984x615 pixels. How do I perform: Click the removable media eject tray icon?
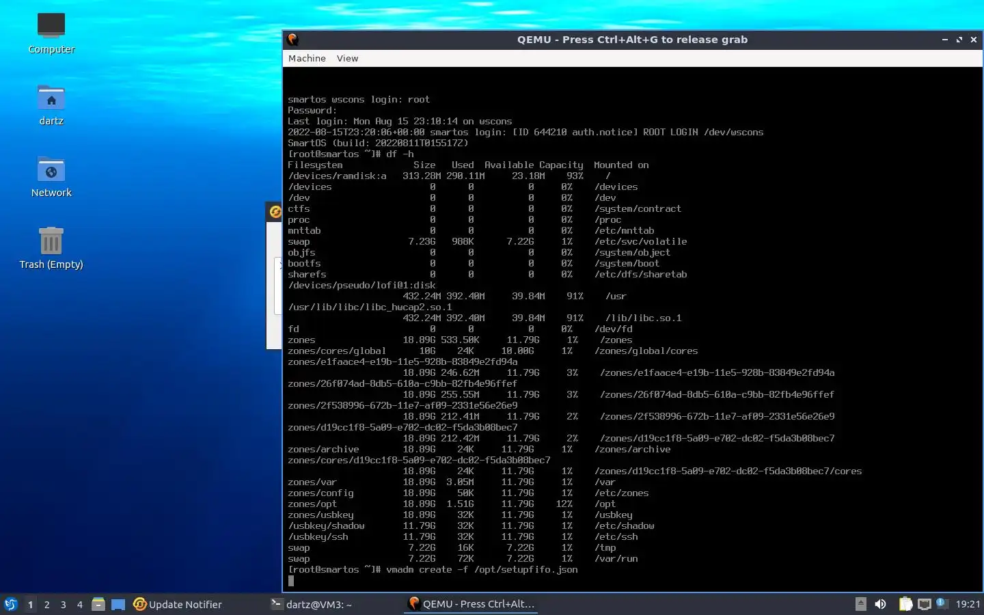(x=861, y=604)
